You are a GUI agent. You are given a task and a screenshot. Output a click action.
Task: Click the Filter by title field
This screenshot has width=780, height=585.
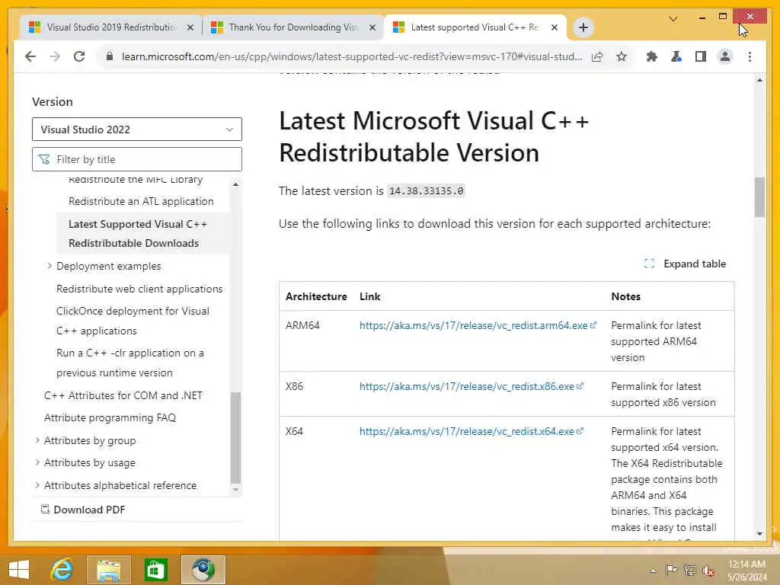(137, 159)
